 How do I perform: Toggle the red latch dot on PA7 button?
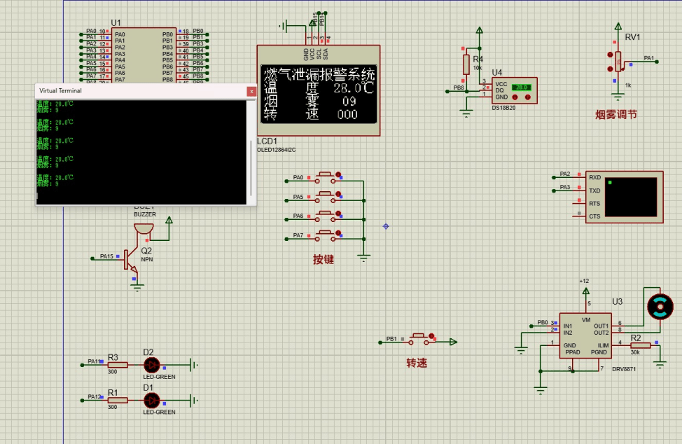[x=339, y=234]
